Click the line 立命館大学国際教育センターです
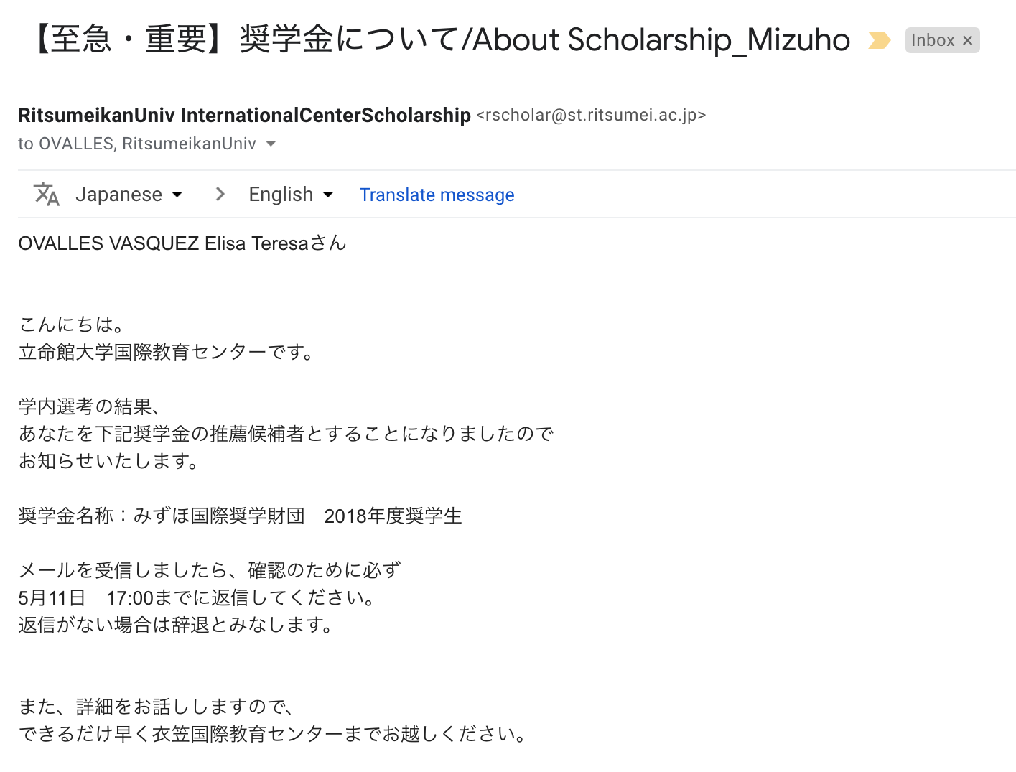The width and height of the screenshot is (1016, 772). (x=167, y=352)
